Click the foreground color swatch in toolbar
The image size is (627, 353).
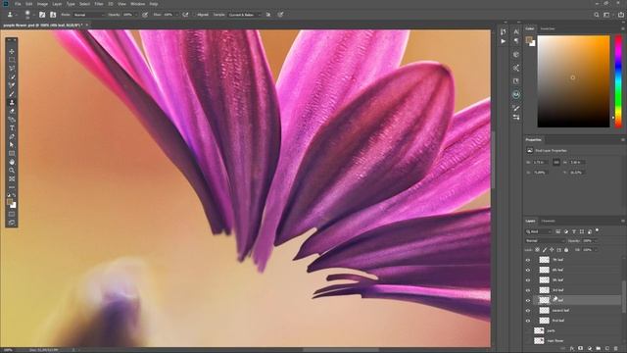pyautogui.click(x=10, y=202)
